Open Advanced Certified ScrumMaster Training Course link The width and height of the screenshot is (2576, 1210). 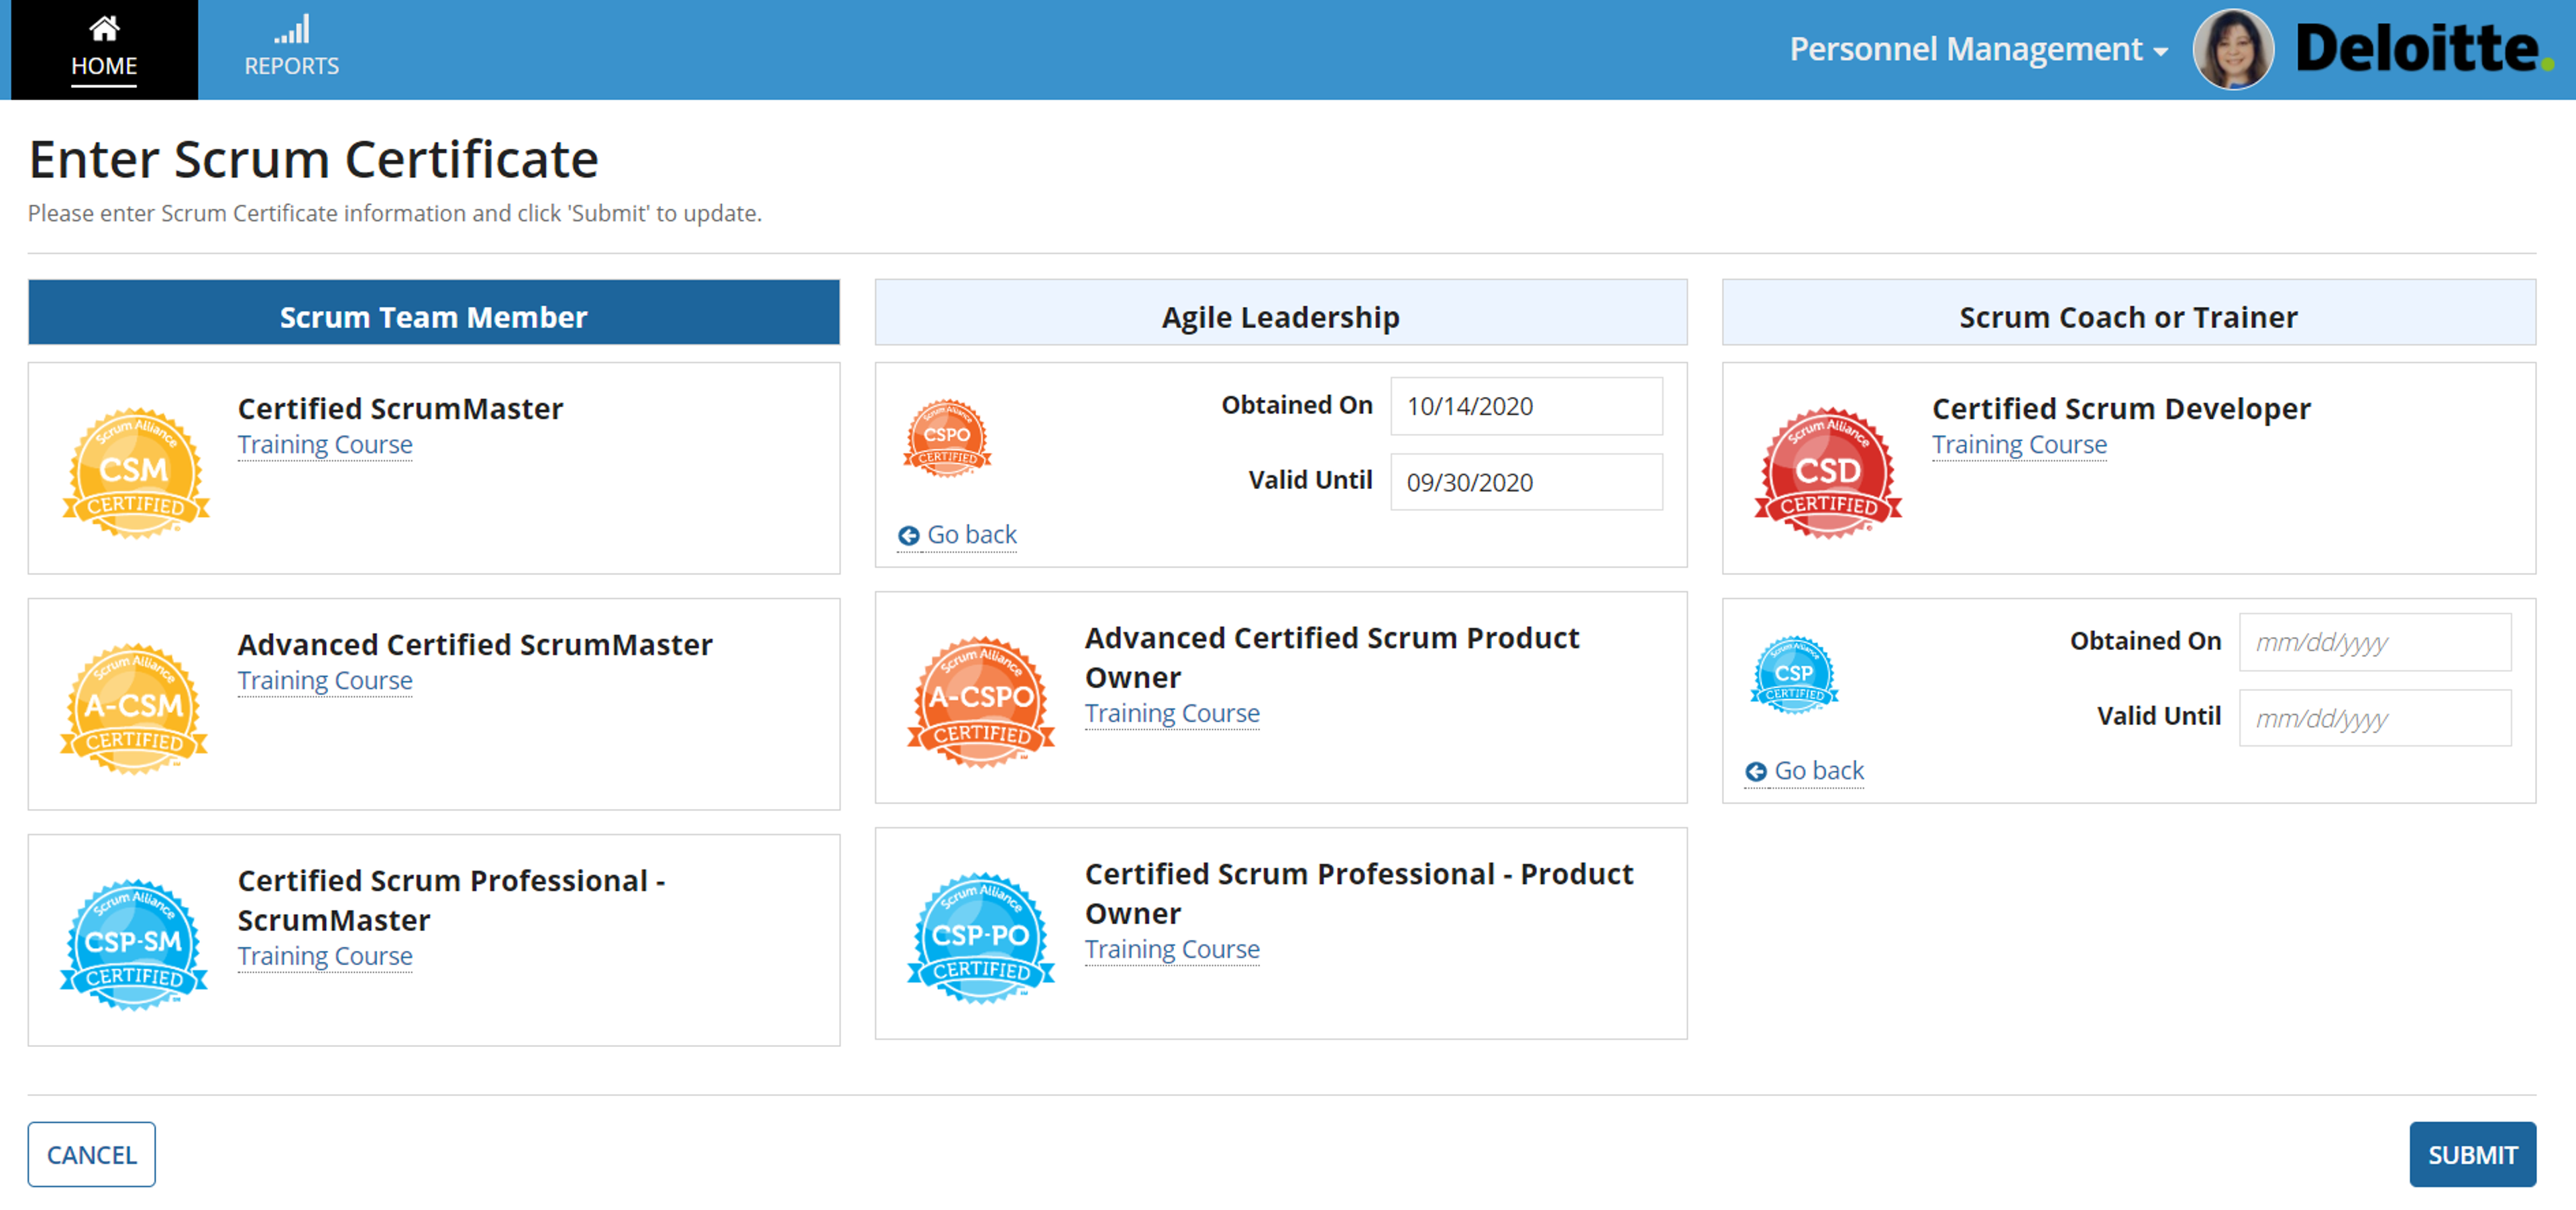point(325,680)
